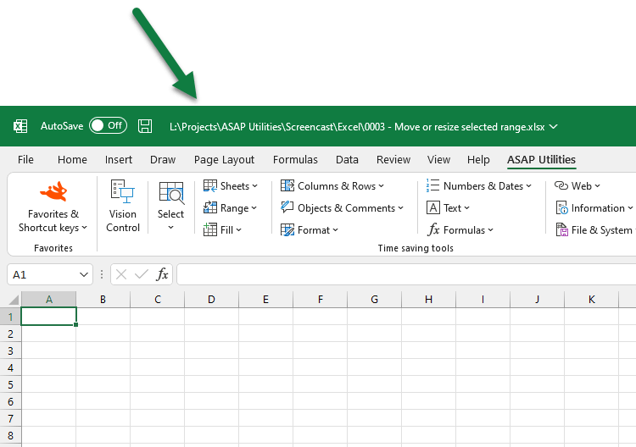Viewport: 636px width, 447px height.
Task: Open ASAP Formulas dropdown in ribbon
Action: (468, 230)
